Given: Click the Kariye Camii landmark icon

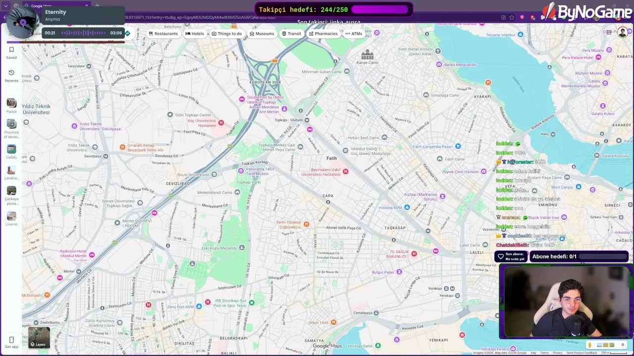Looking at the screenshot, I should (x=368, y=54).
